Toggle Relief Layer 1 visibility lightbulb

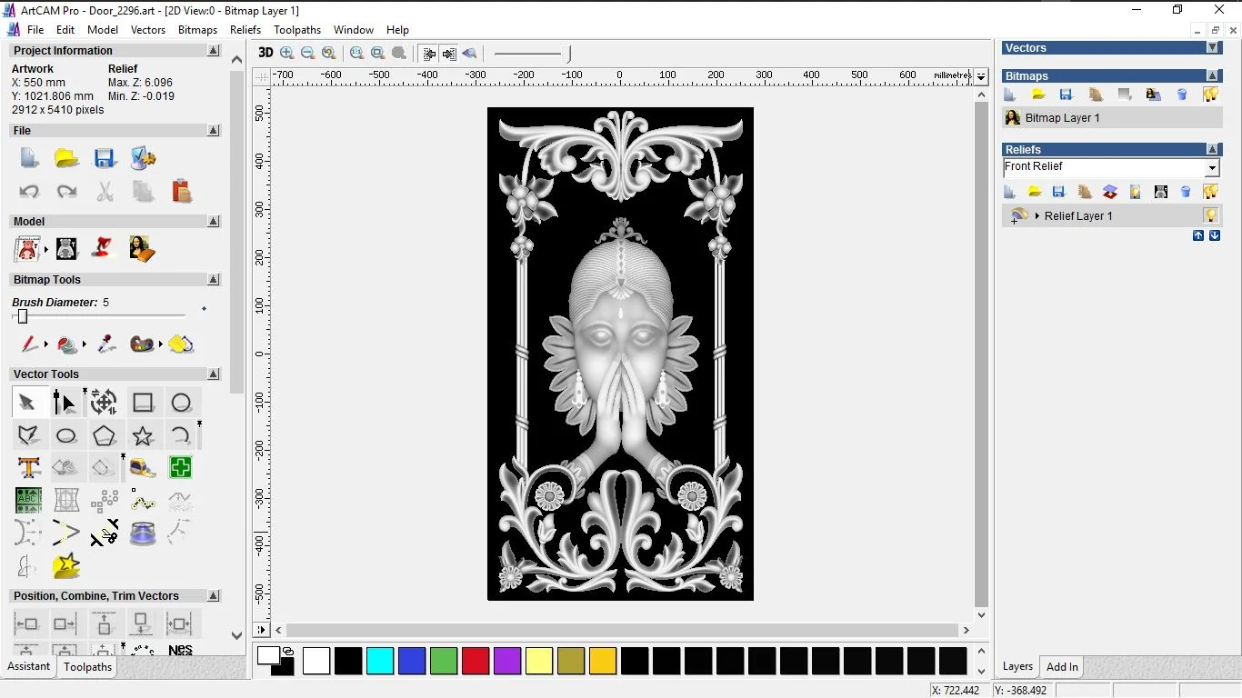tap(1210, 215)
